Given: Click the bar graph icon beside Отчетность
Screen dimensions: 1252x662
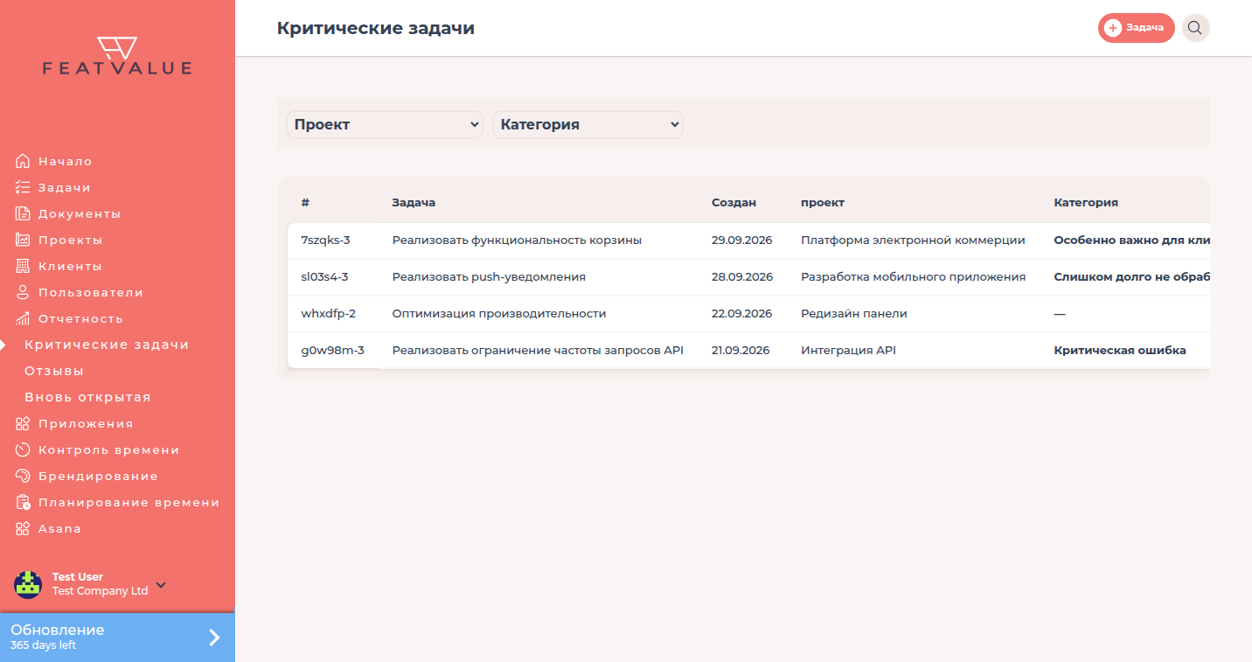Looking at the screenshot, I should [23, 318].
